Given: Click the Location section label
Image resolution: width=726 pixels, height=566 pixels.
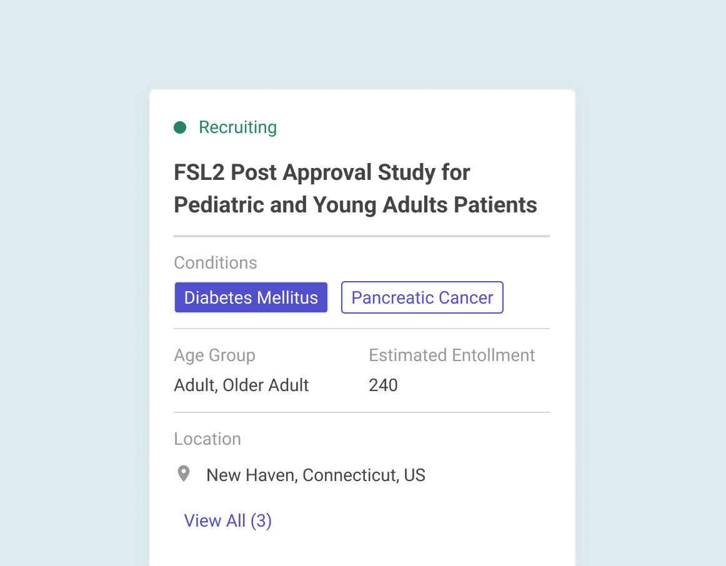Looking at the screenshot, I should [x=207, y=439].
